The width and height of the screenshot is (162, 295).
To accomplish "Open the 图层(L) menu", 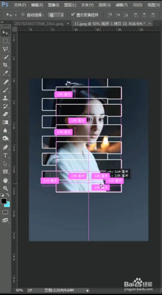I will pyautogui.click(x=70, y=5).
